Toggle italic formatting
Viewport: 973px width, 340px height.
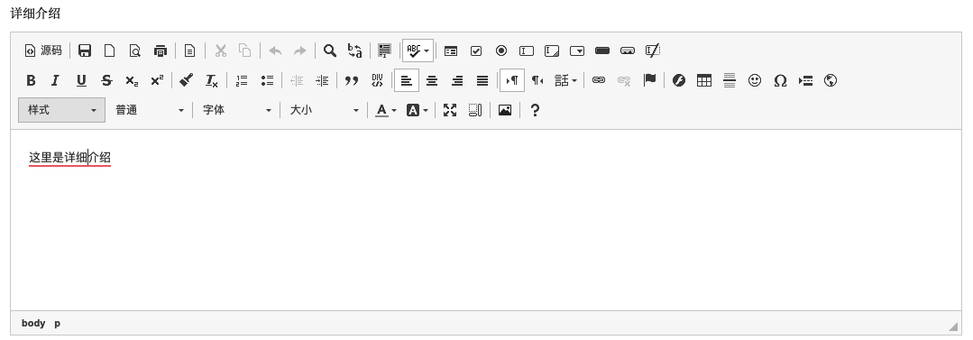55,80
